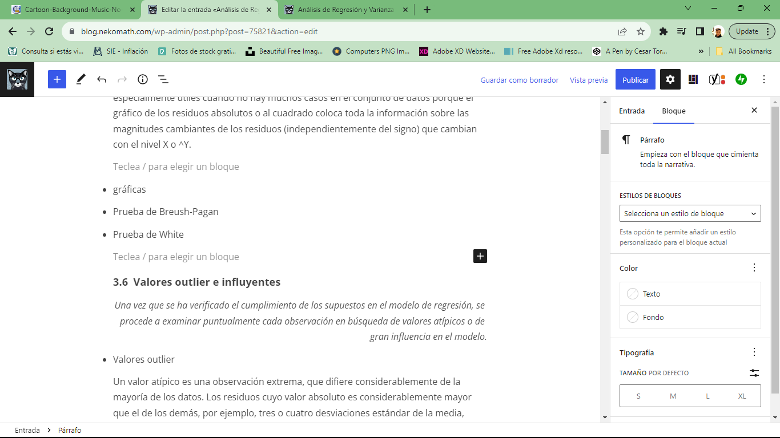Toggle custom font size controls

tap(754, 373)
